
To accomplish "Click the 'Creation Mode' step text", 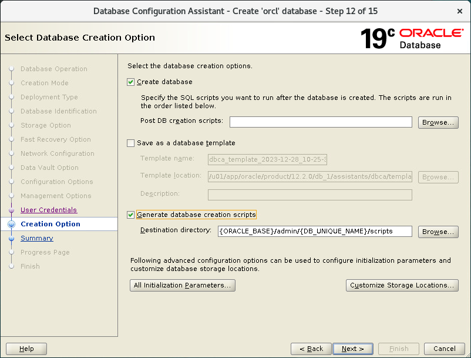I will [45, 83].
